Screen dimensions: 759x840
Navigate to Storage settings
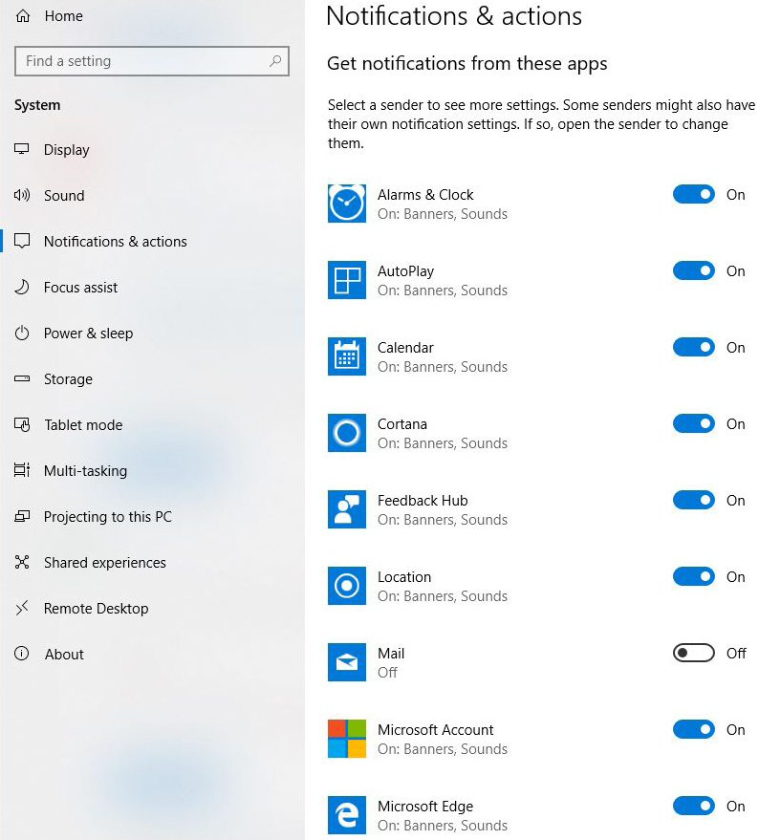tap(68, 379)
